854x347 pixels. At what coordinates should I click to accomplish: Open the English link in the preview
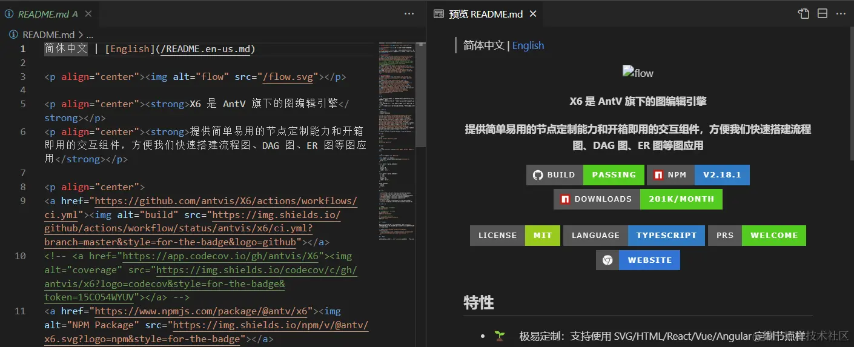coord(528,45)
